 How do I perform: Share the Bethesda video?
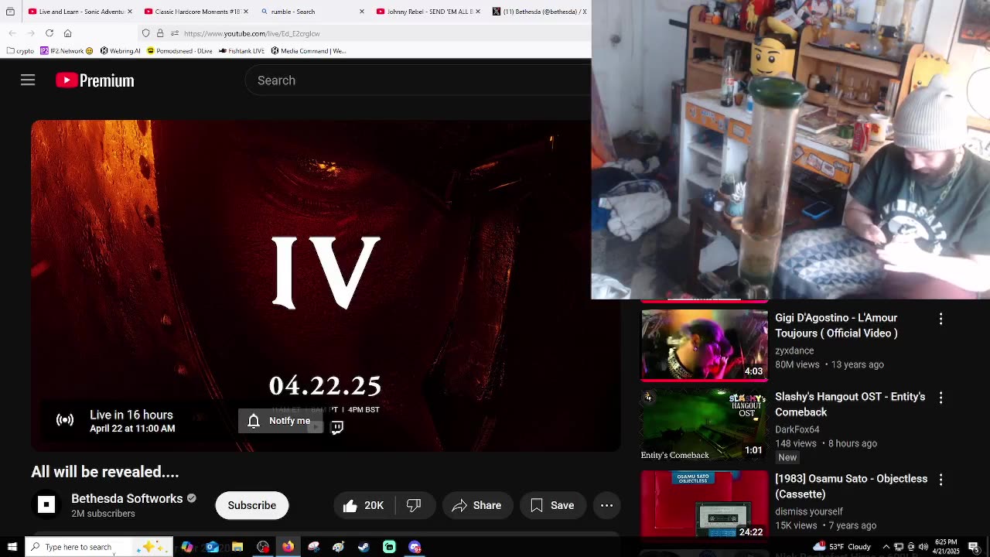click(x=477, y=505)
